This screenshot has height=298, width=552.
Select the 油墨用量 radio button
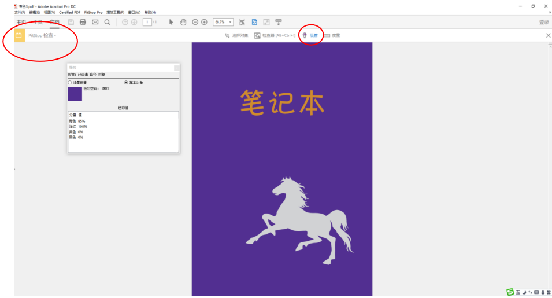tap(70, 83)
